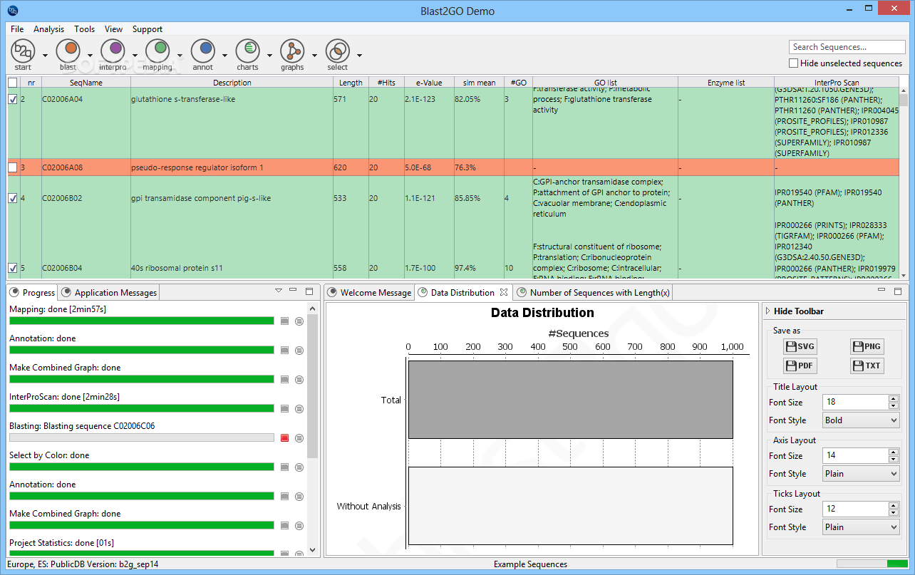
Task: Open the dropdown arrow next to mapping
Action: [x=180, y=55]
